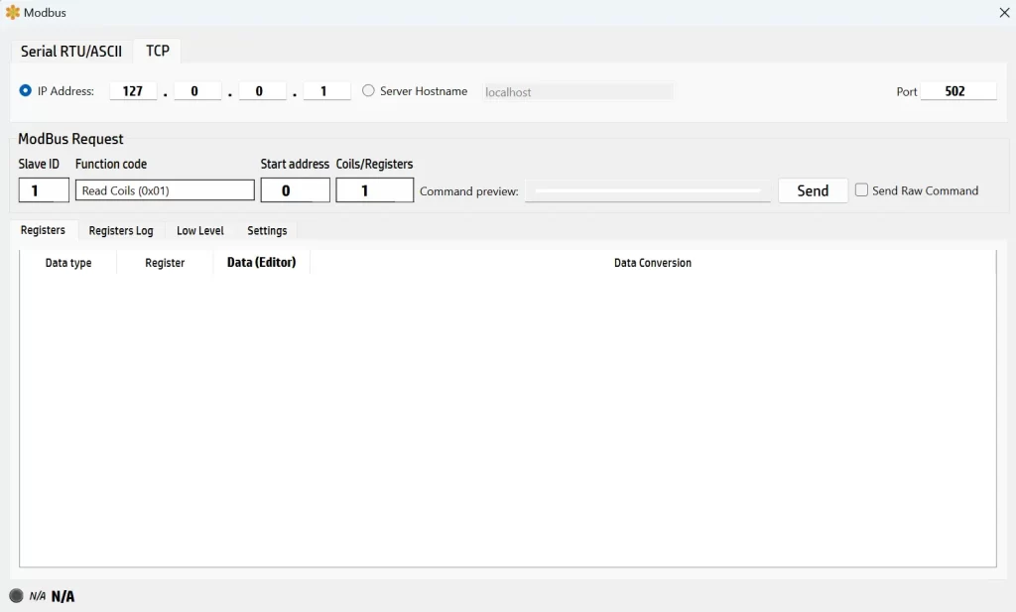Image resolution: width=1016 pixels, height=612 pixels.
Task: Click the Coils/Registers count field
Action: pos(374,190)
